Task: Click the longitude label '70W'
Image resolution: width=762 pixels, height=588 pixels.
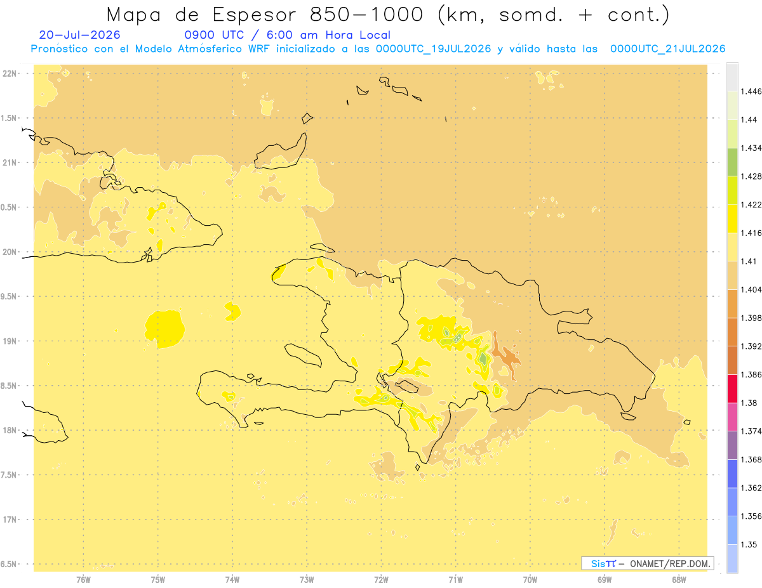Action: click(x=530, y=580)
